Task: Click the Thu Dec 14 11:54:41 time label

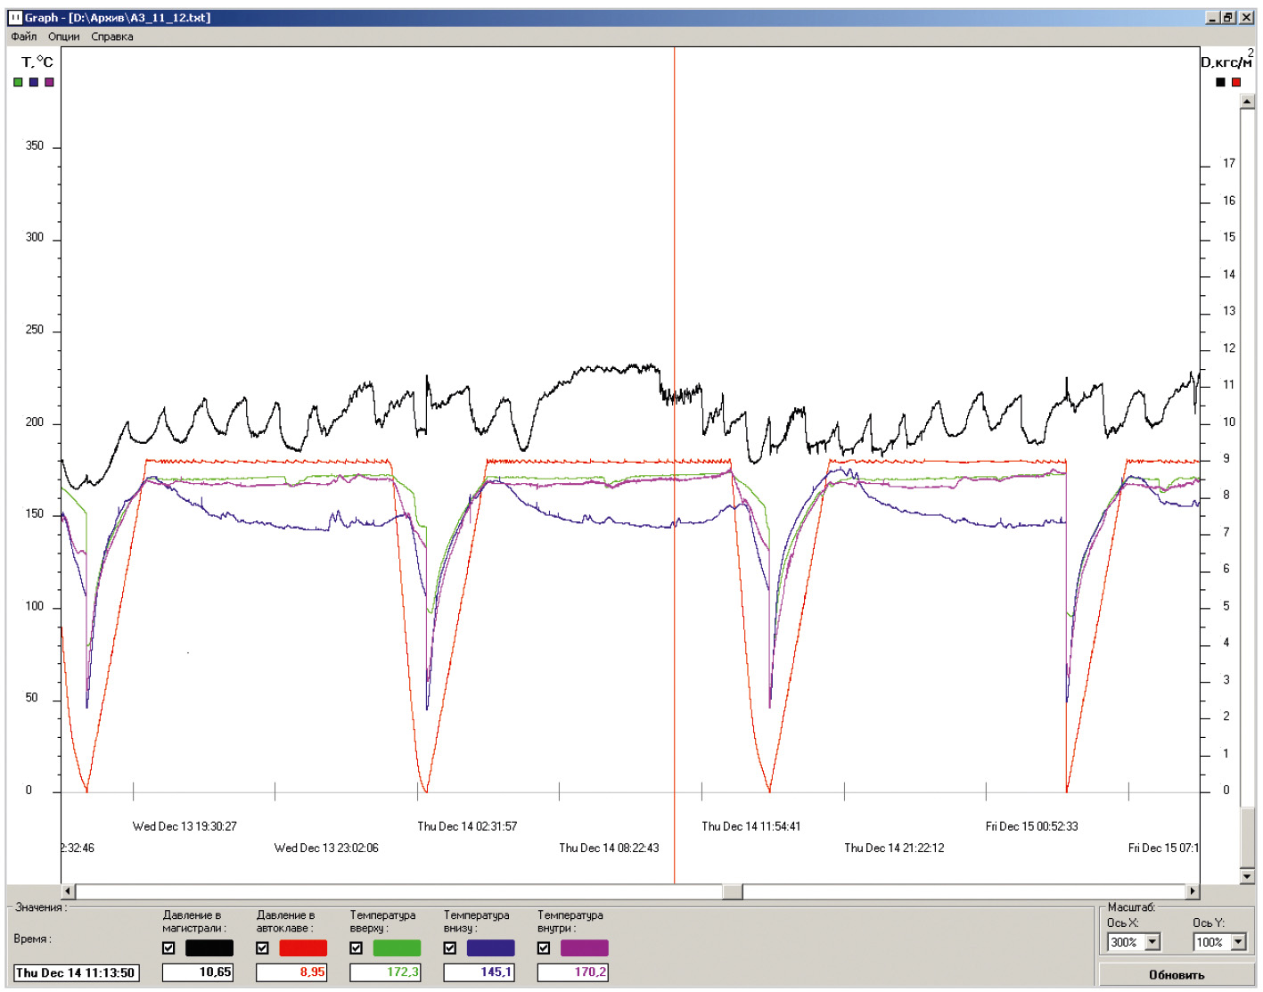Action: coord(751,826)
